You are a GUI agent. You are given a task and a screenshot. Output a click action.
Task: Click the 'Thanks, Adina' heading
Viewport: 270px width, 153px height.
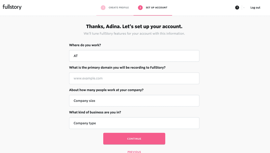(134, 26)
